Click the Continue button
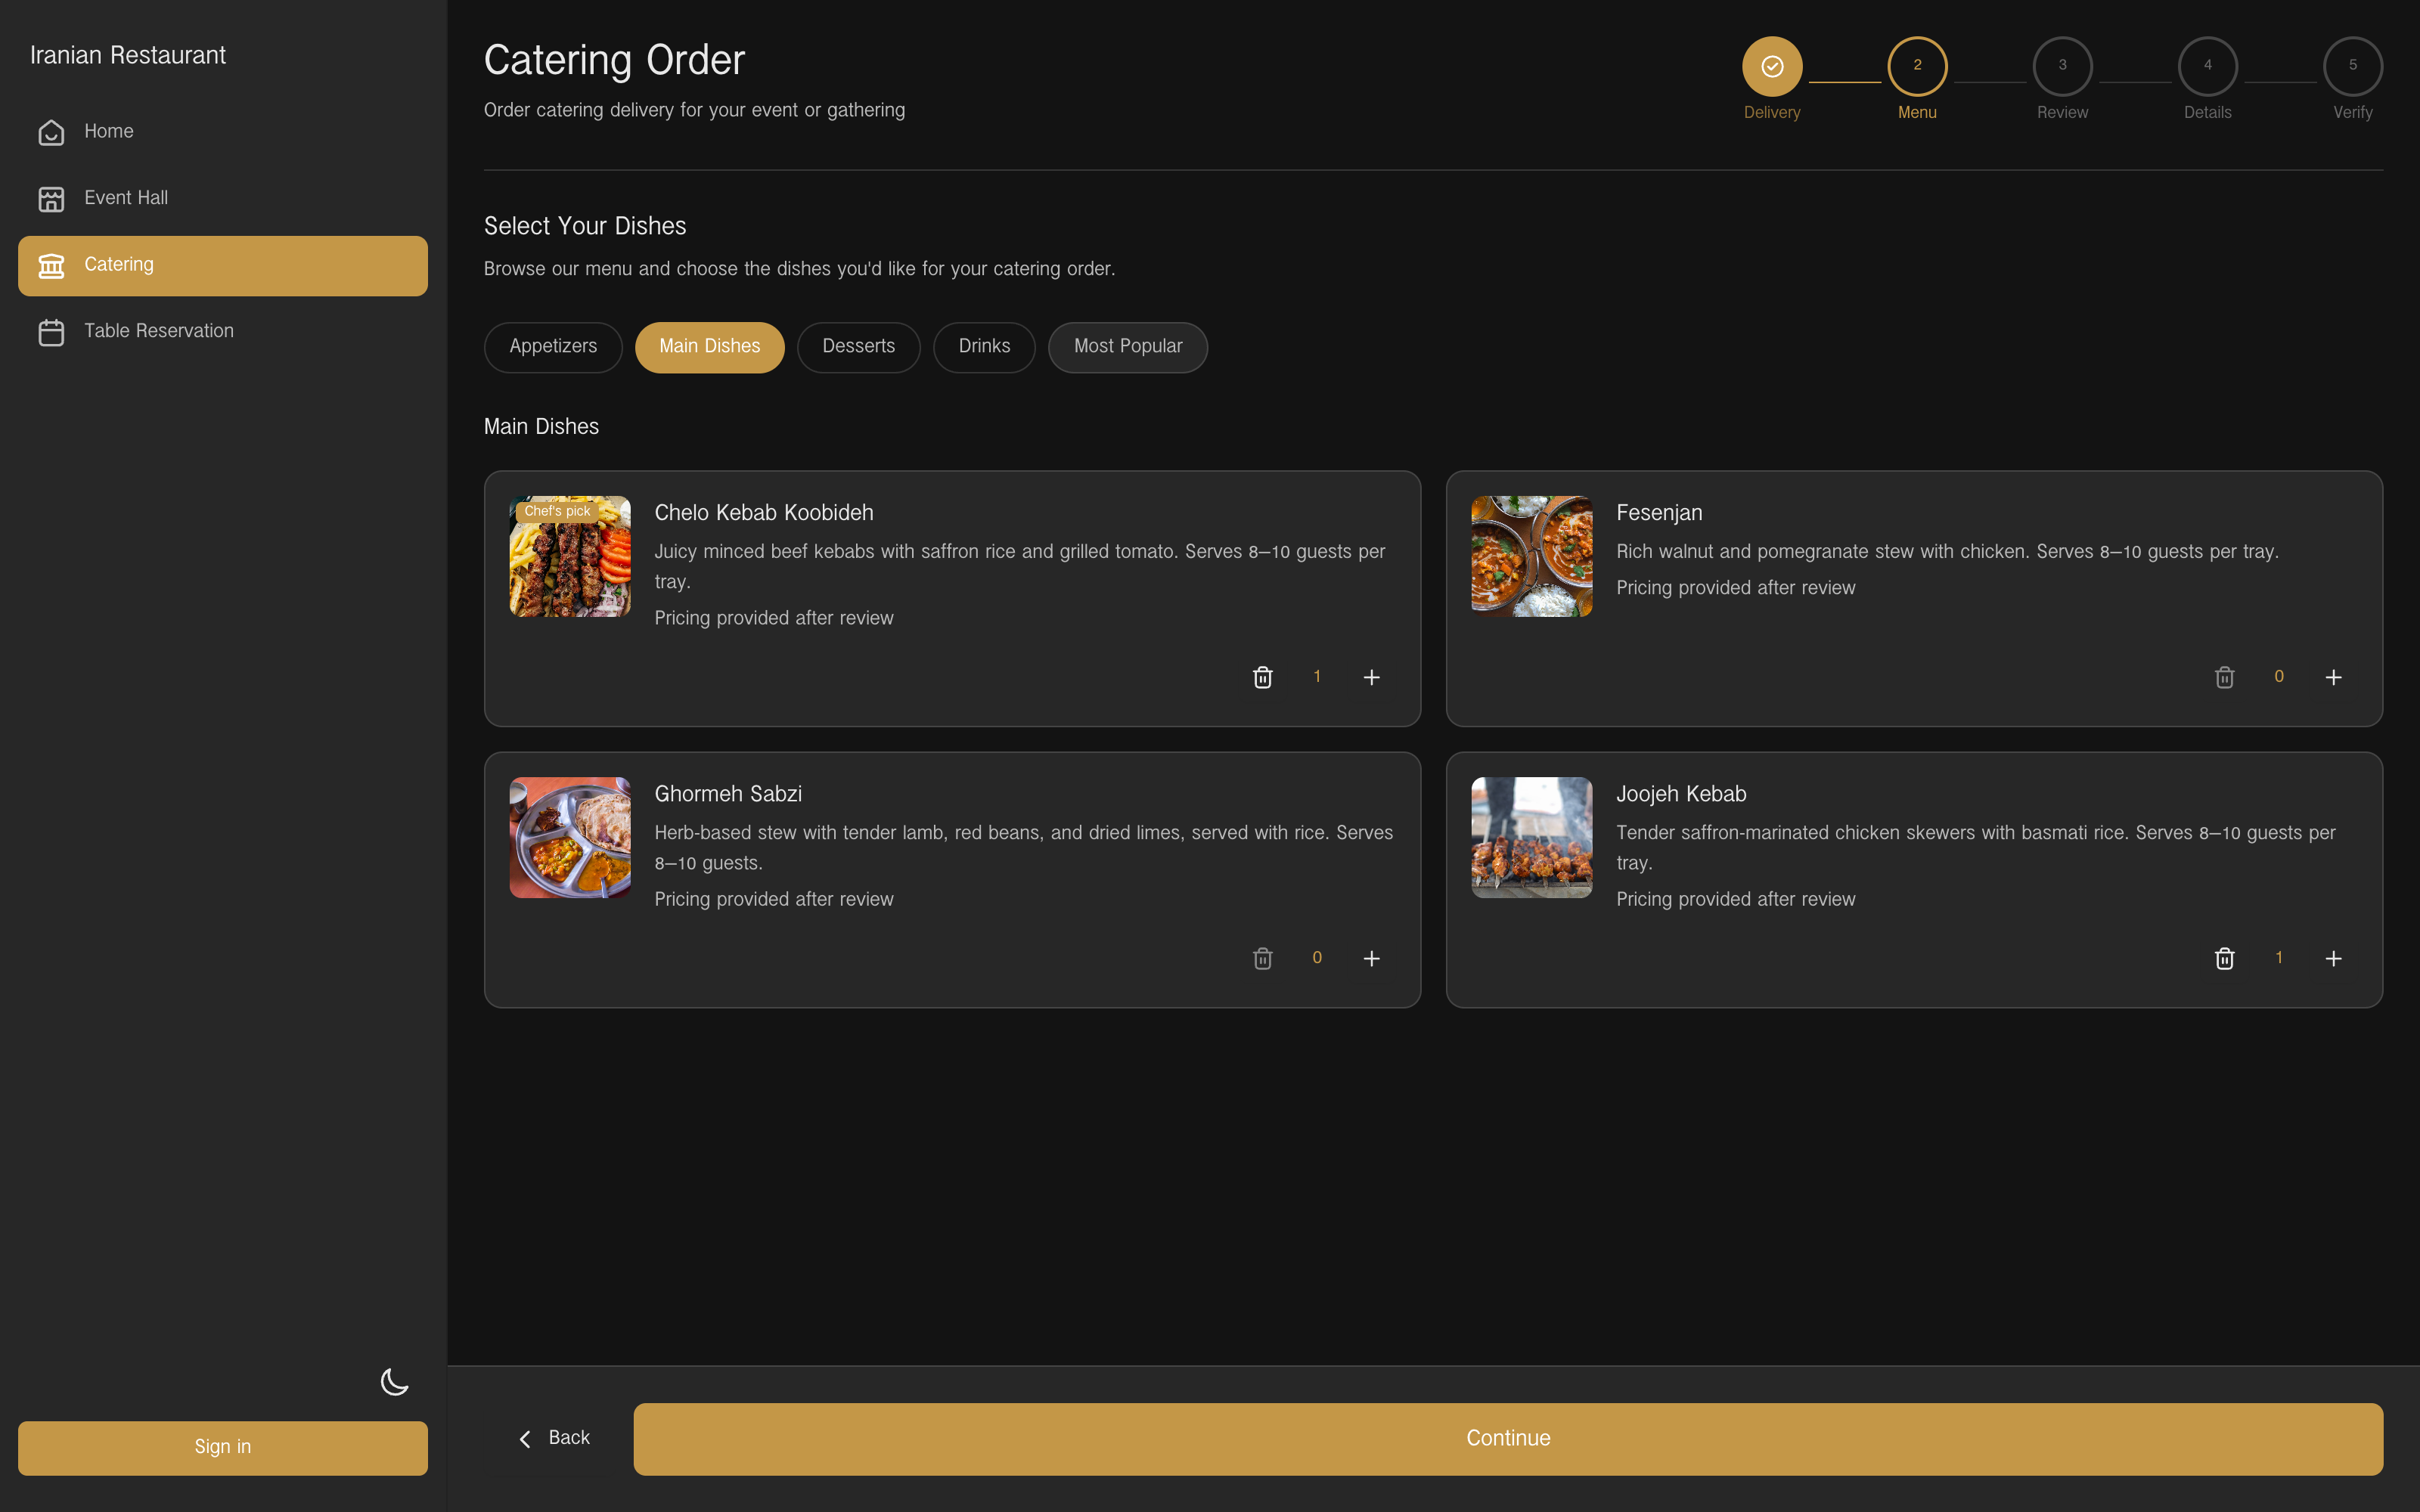2420x1512 pixels. 1508,1438
